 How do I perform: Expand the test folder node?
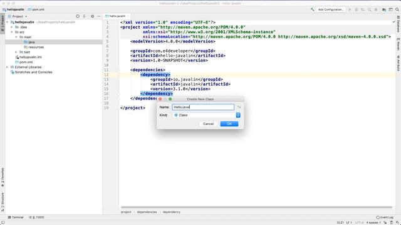pos(16,52)
